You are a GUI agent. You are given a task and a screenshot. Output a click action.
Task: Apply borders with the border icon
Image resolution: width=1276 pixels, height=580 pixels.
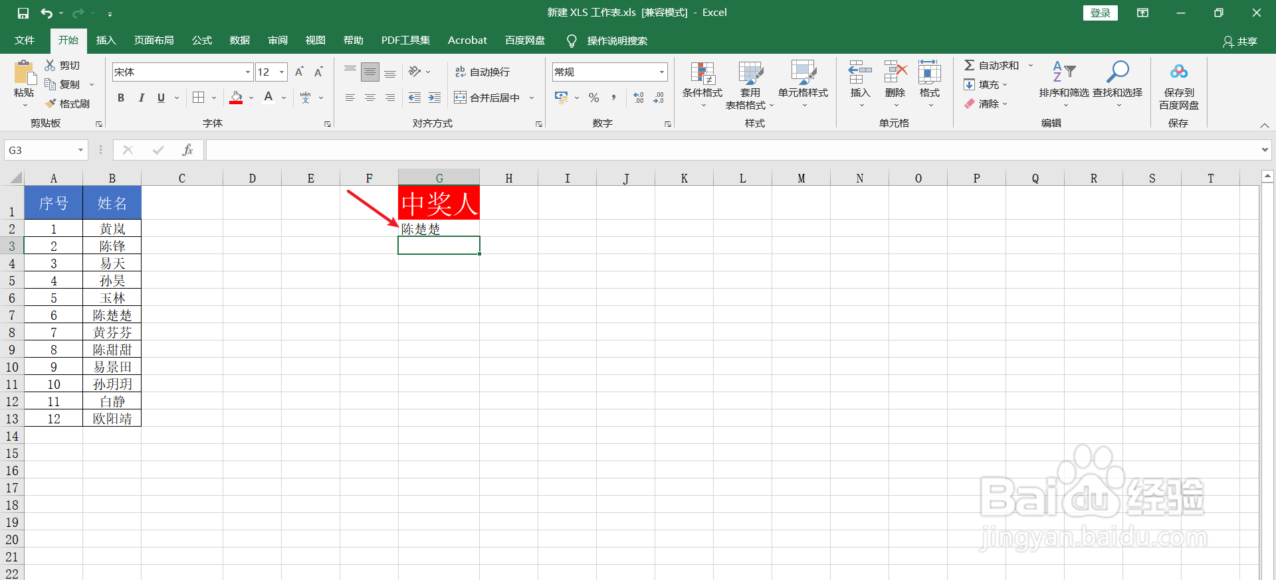198,98
